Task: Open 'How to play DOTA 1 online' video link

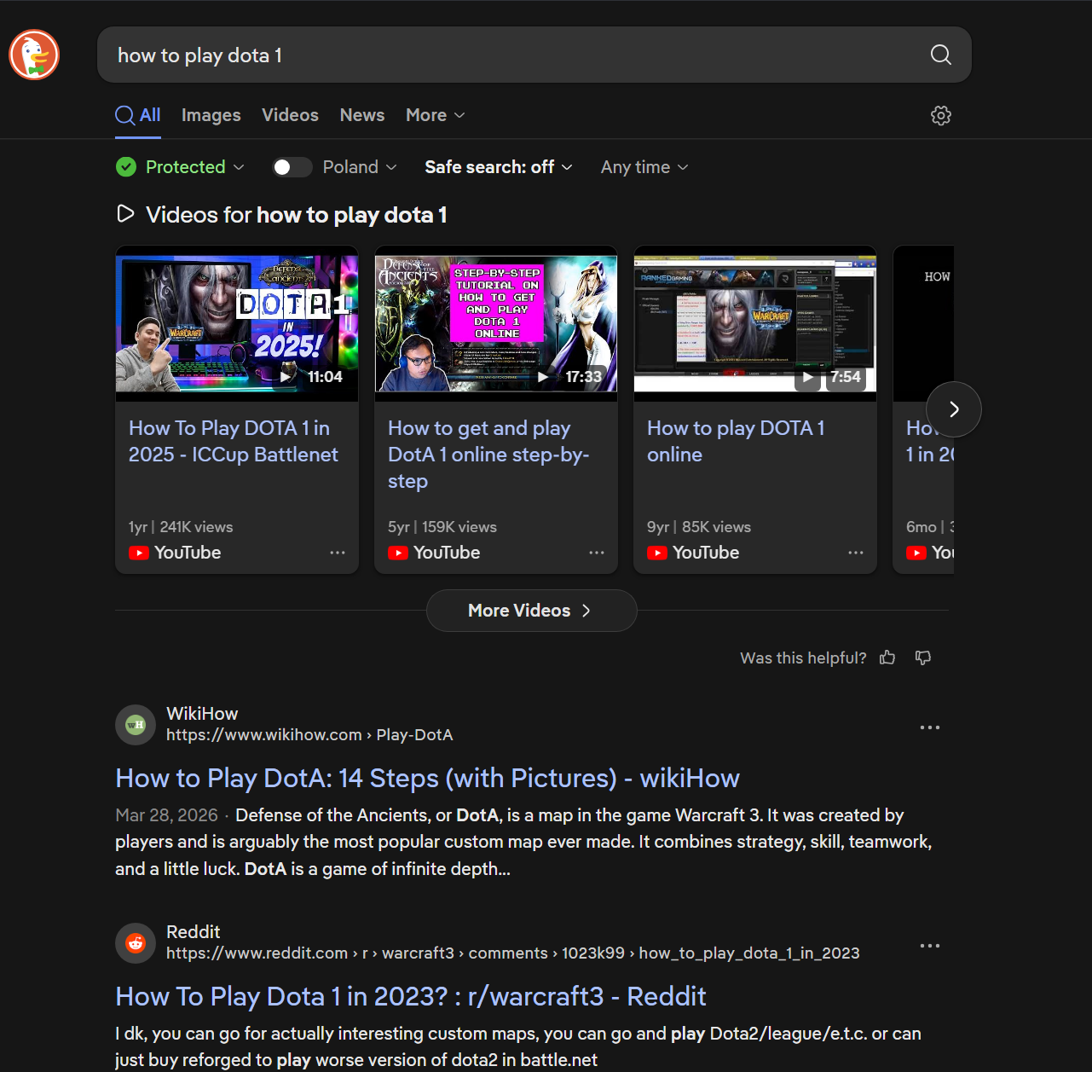Action: pyautogui.click(x=736, y=441)
